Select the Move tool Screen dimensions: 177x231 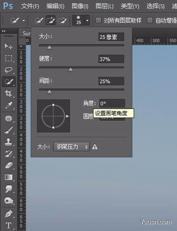coord(9,46)
